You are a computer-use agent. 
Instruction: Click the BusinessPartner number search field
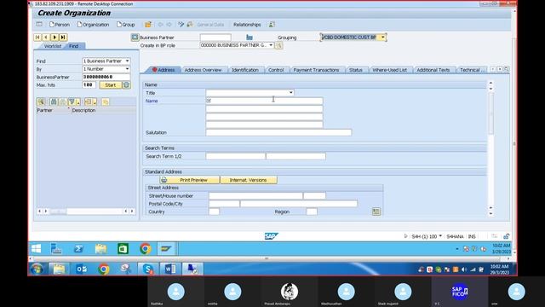coord(106,77)
